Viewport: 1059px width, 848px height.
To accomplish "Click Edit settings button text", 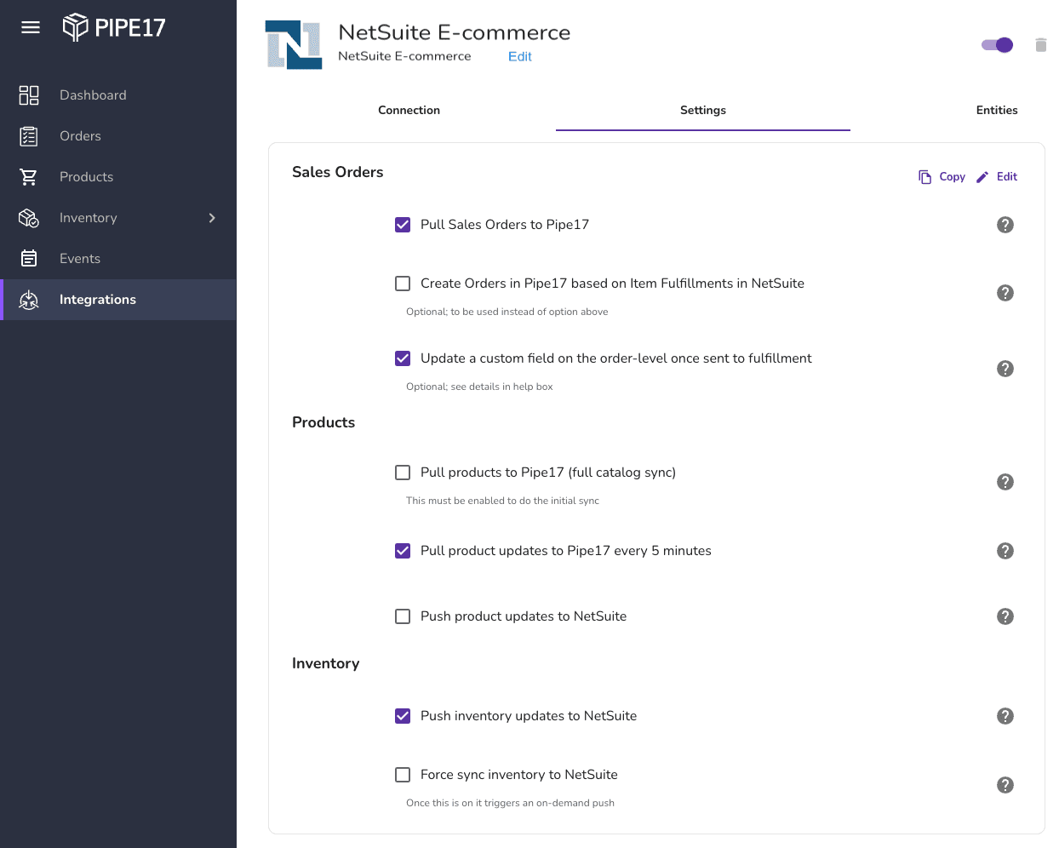I will 1007,177.
